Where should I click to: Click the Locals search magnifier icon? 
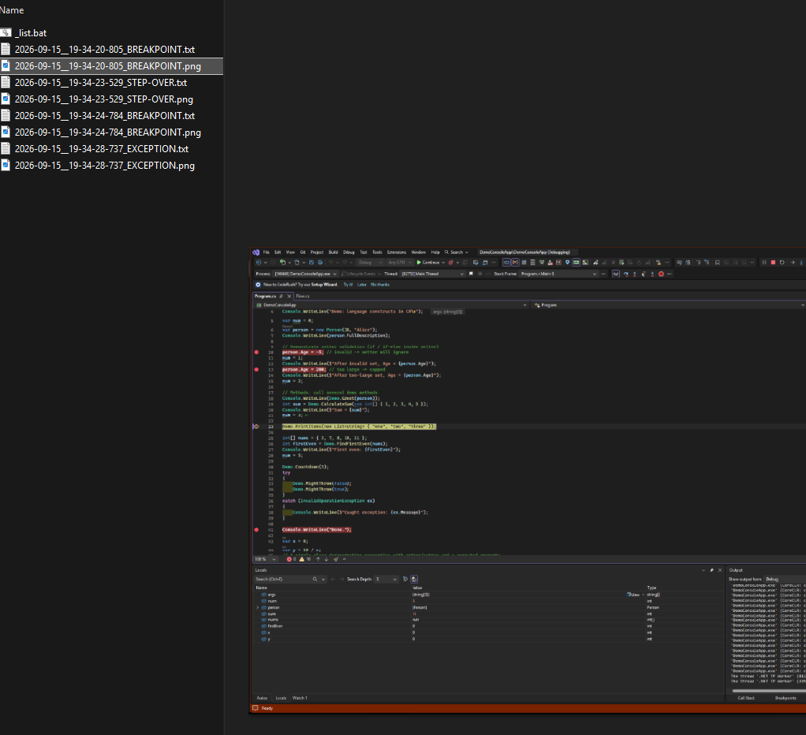tap(315, 580)
